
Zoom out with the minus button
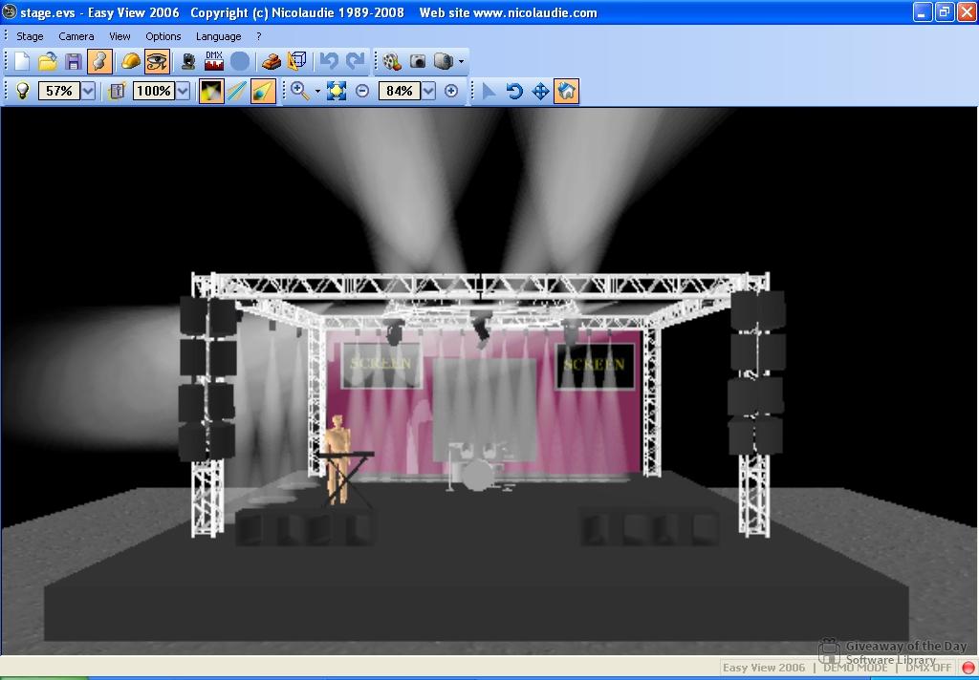point(362,91)
